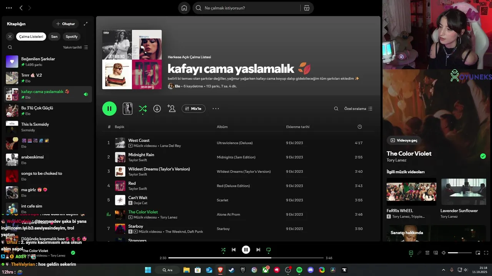Toggle liked checkmark in bottom bar track info
The width and height of the screenshot is (492, 276).
pyautogui.click(x=73, y=253)
